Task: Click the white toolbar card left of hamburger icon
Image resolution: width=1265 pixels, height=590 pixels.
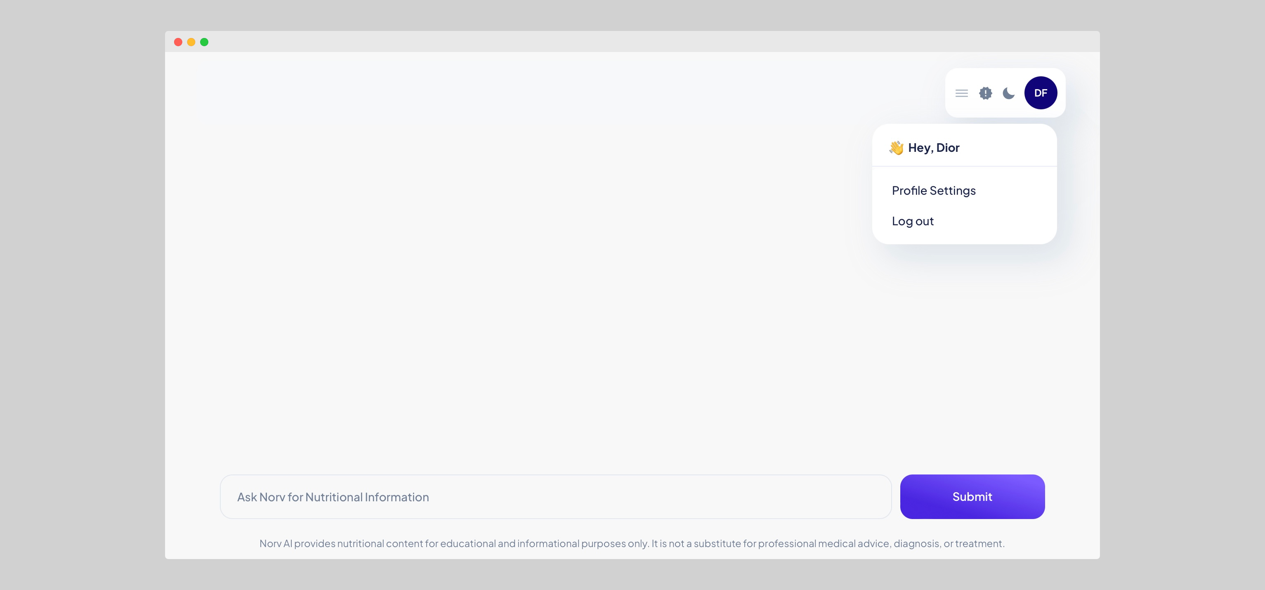Action: pos(950,93)
